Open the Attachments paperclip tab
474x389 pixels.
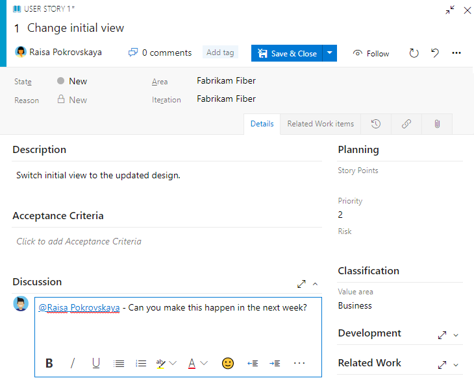pyautogui.click(x=437, y=124)
